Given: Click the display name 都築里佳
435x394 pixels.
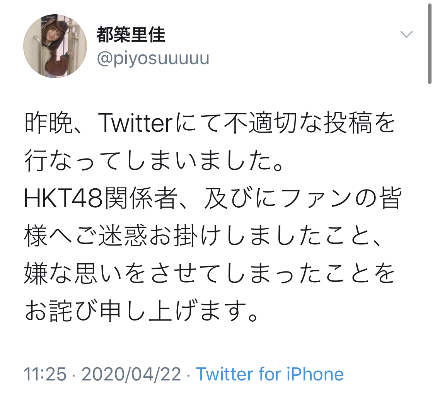Looking at the screenshot, I should [x=131, y=35].
